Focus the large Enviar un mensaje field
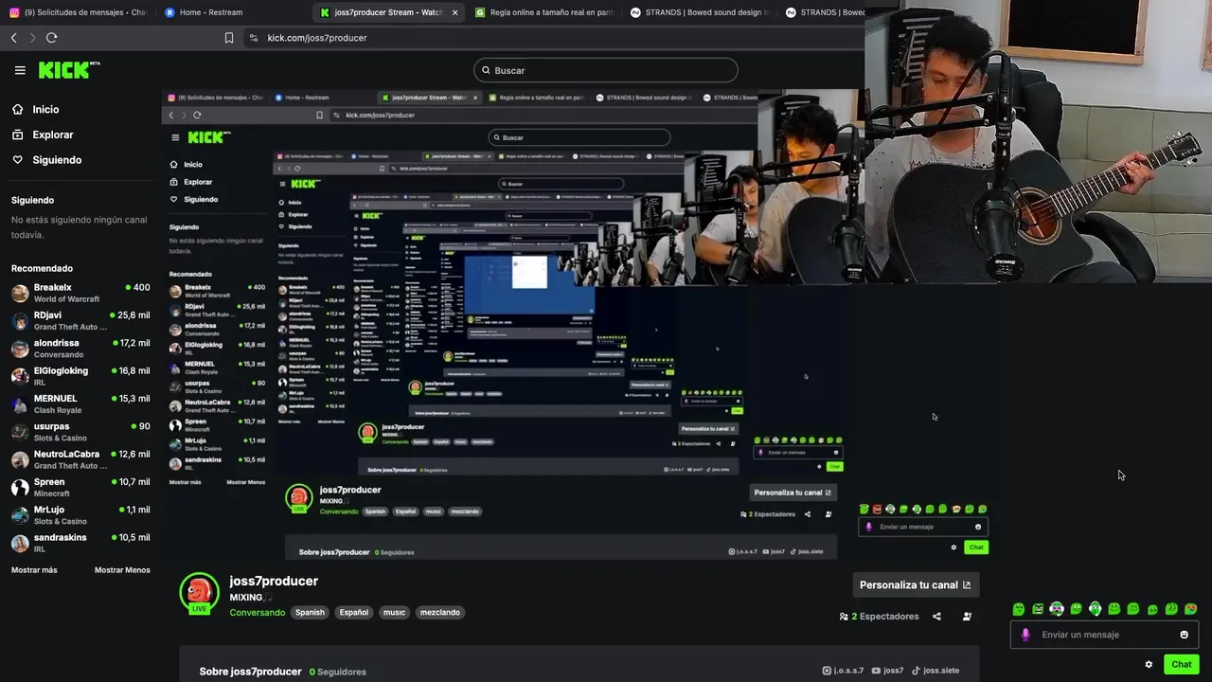 [1104, 635]
